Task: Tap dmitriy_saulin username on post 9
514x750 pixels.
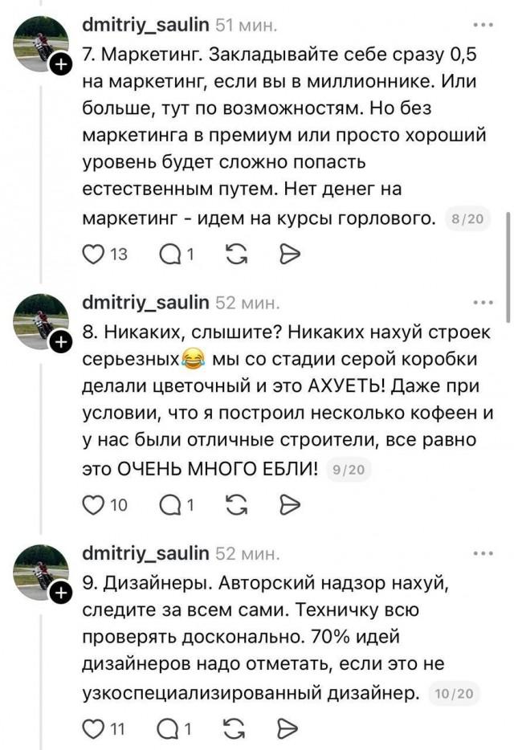Action: coord(146,553)
